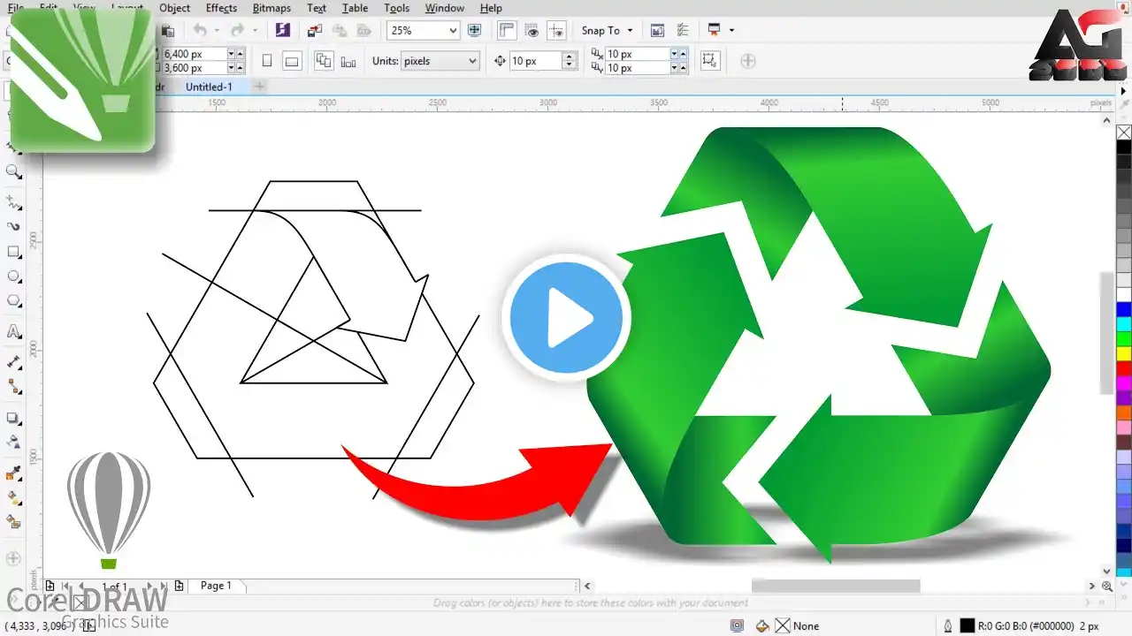
Task: Click the full-screen preview icon
Action: (x=474, y=31)
